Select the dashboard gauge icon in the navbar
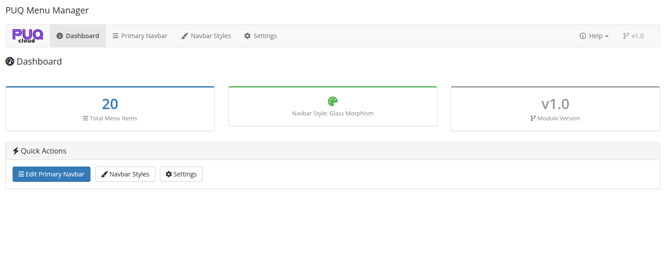The height and width of the screenshot is (264, 665). click(59, 35)
